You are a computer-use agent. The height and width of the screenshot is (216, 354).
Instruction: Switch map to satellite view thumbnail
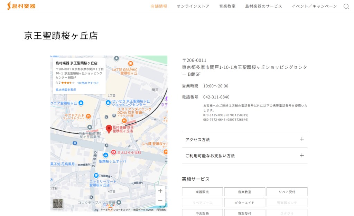click(58, 204)
